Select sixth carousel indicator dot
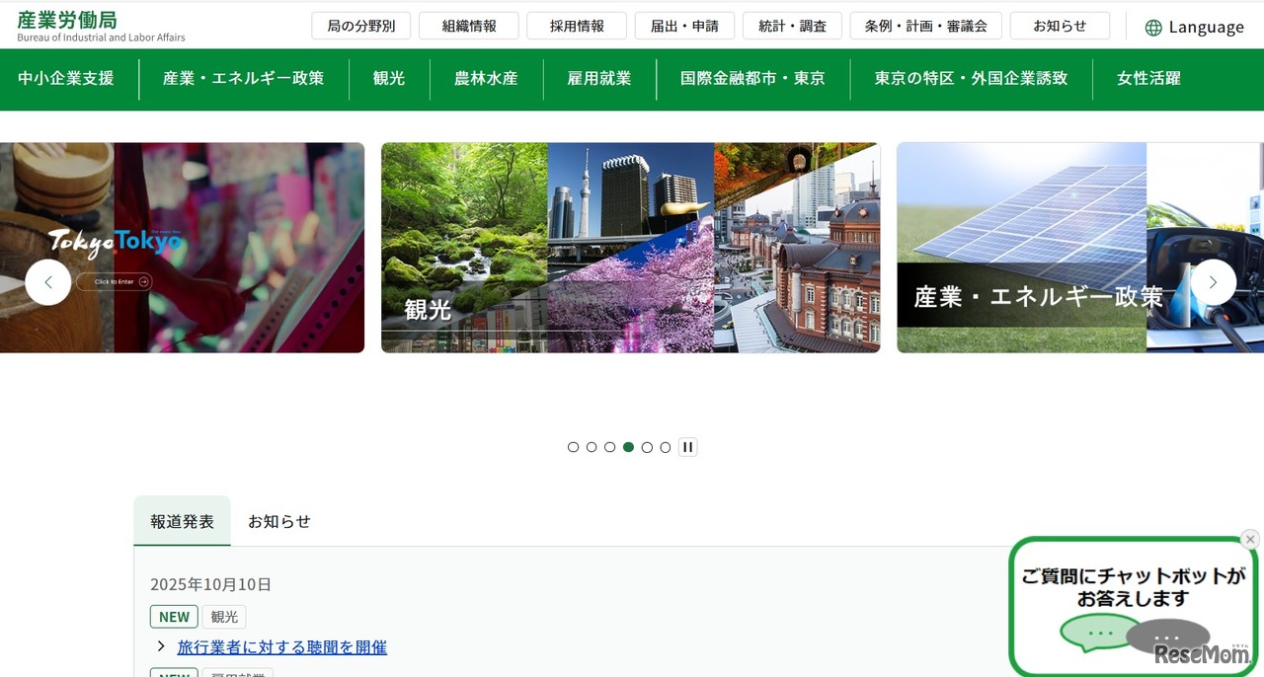Screen dimensions: 1264x677 pyautogui.click(x=666, y=447)
